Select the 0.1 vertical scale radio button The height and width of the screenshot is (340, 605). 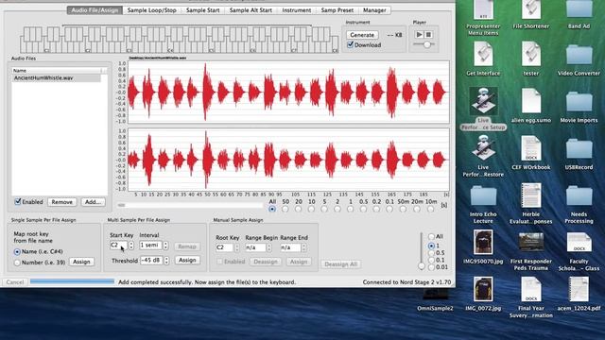[431, 261]
